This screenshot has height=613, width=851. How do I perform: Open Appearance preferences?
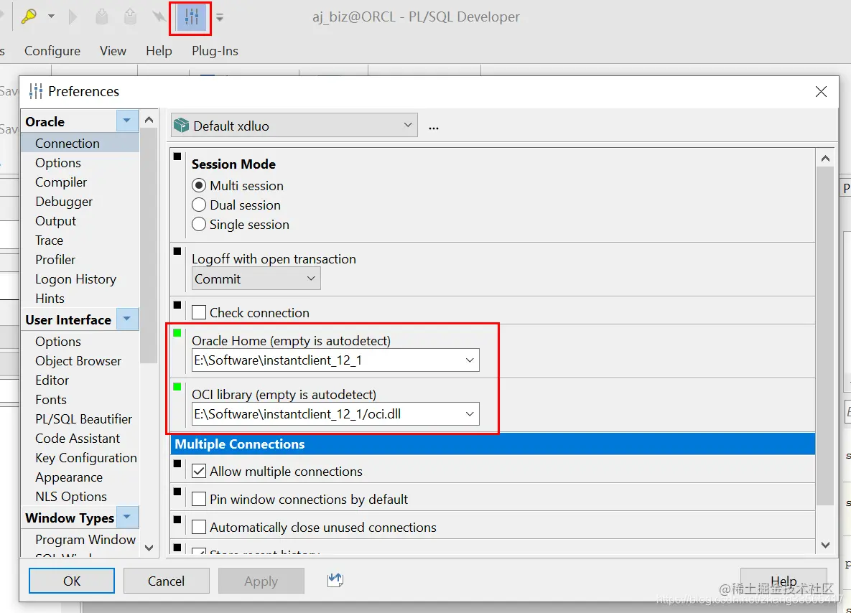tap(69, 477)
